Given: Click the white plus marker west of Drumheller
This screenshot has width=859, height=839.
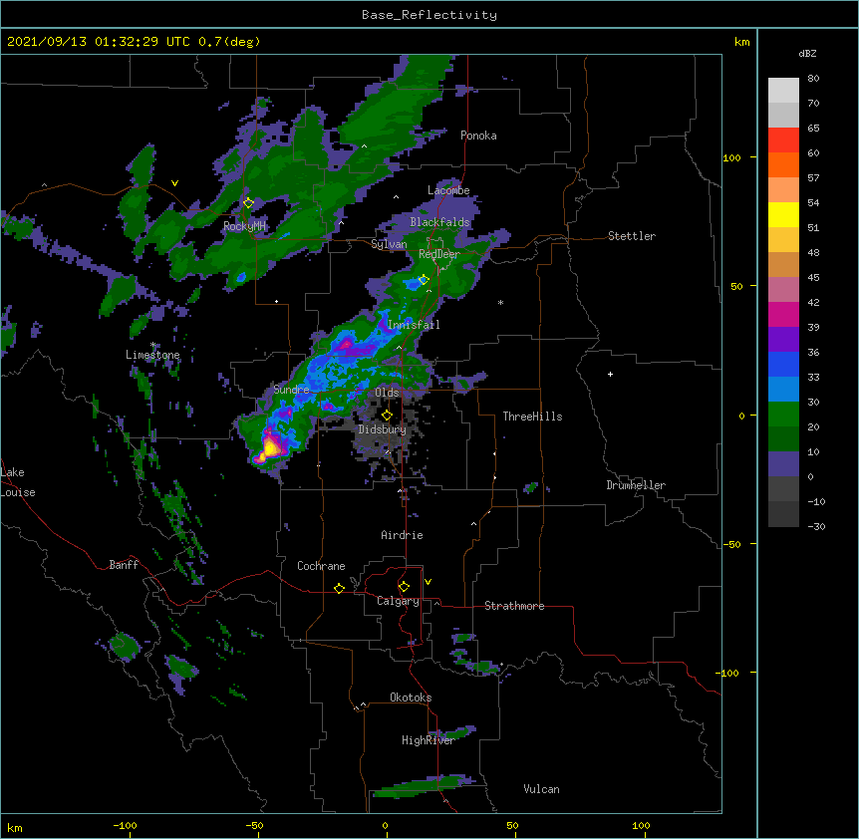Looking at the screenshot, I should pyautogui.click(x=610, y=374).
